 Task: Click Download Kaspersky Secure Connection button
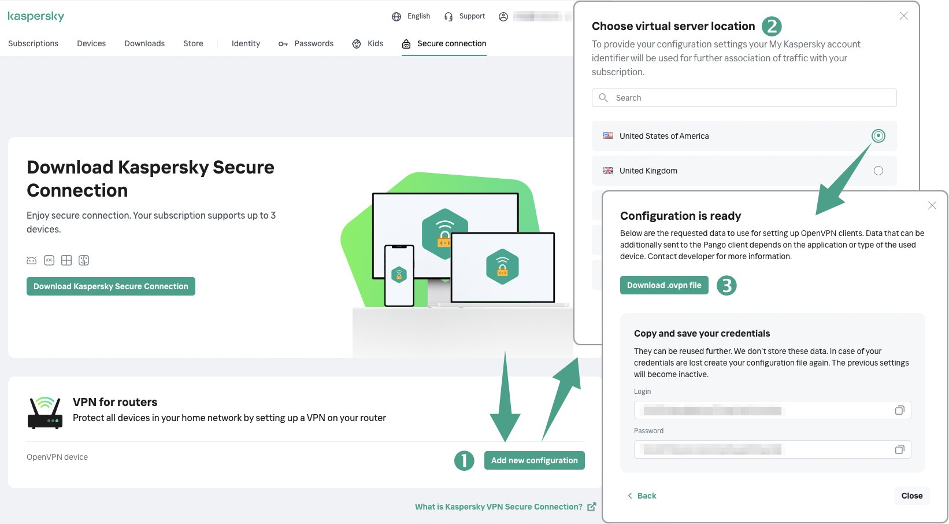click(x=111, y=286)
